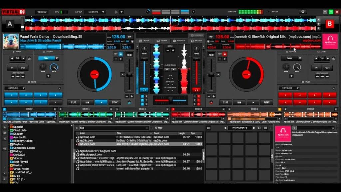
Task: Click left deck play button
Action: click(x=101, y=102)
